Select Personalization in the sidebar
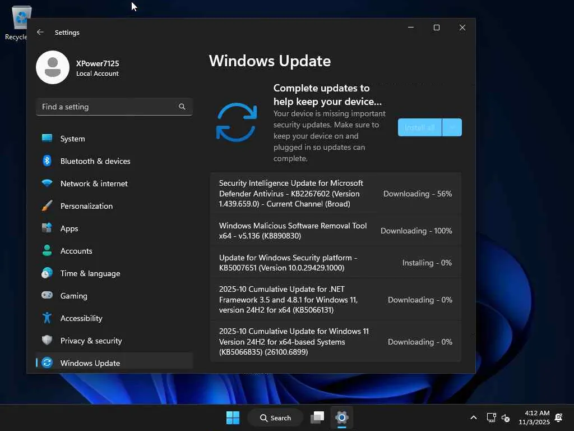This screenshot has height=431, width=574. pyautogui.click(x=114, y=206)
